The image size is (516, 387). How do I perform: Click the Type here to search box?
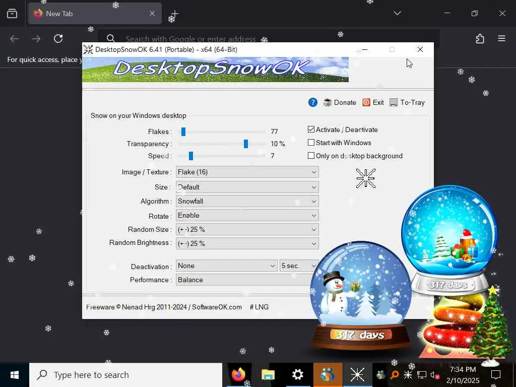coord(125,375)
